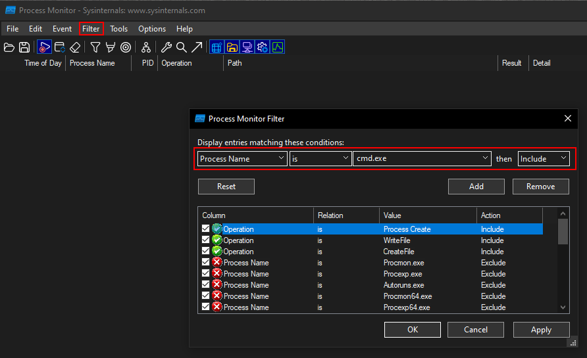Uncheck the WriteFile filter checkbox

(x=205, y=240)
